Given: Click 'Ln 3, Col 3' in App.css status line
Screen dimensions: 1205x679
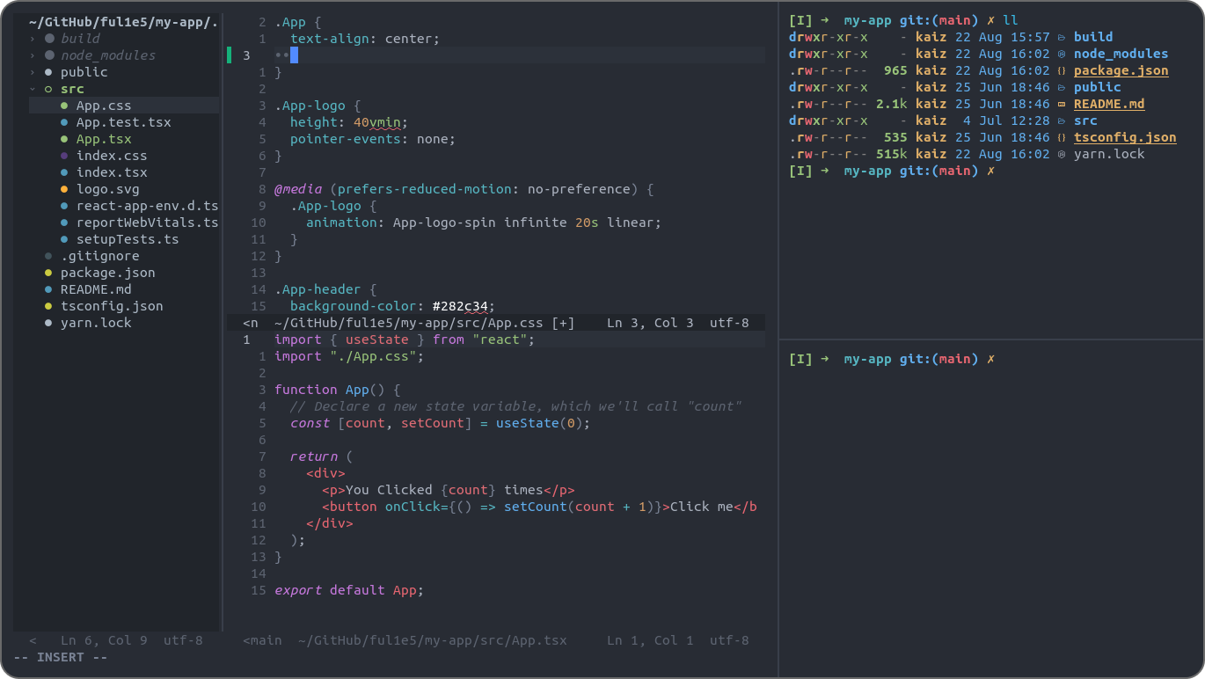Looking at the screenshot, I should (650, 323).
